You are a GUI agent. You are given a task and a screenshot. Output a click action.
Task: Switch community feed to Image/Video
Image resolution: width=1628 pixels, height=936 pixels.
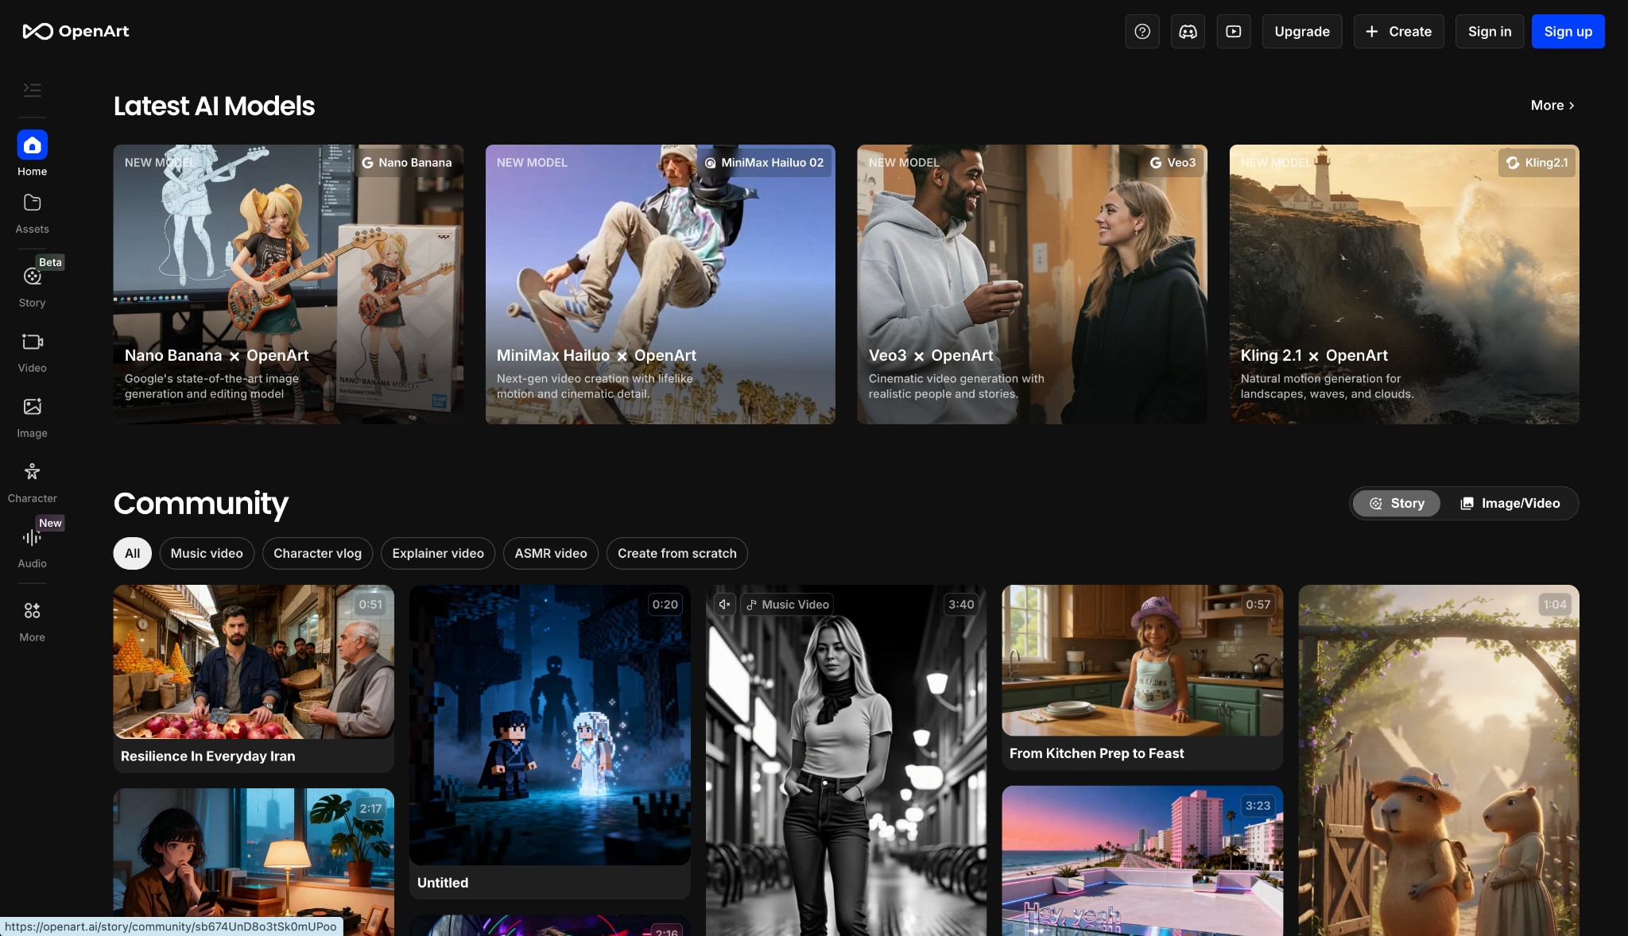tap(1510, 503)
